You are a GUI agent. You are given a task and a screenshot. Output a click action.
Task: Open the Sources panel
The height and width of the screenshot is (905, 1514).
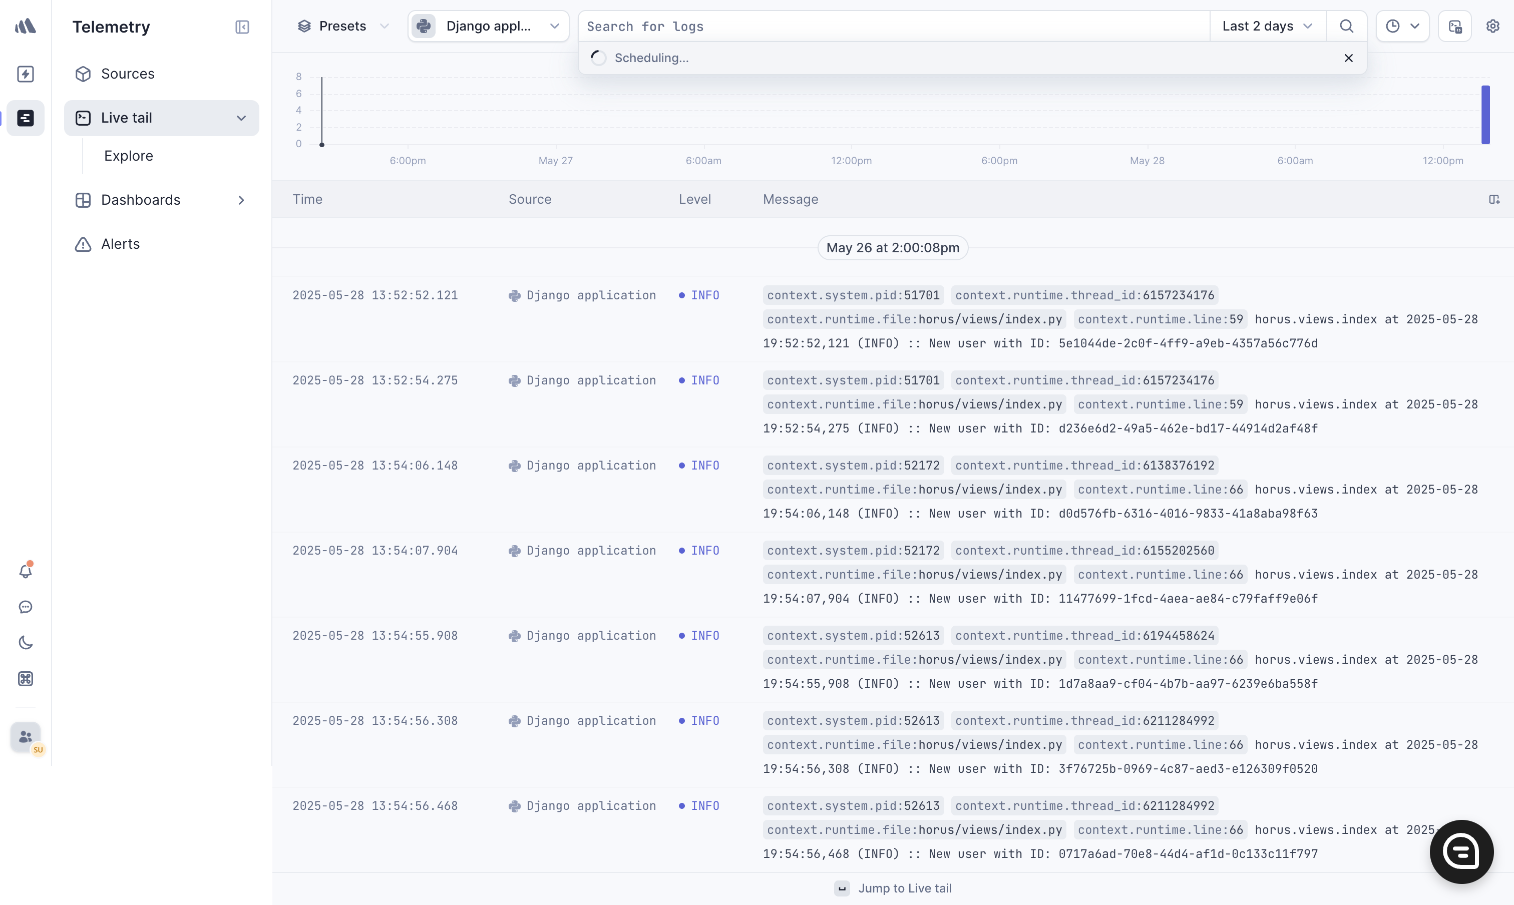point(127,74)
